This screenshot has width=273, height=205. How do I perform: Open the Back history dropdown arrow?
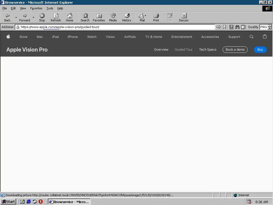coord(16,17)
